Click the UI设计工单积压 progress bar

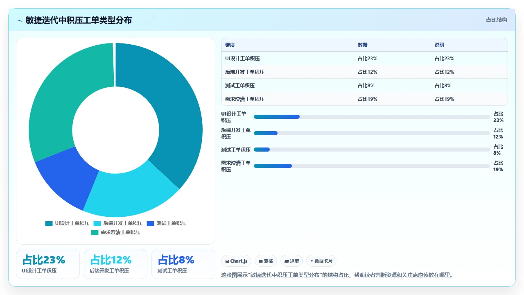[x=372, y=117]
